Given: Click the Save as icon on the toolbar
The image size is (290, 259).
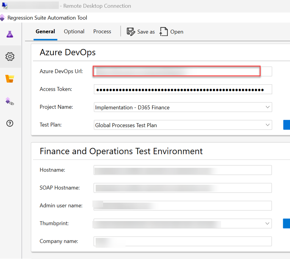Looking at the screenshot, I should point(131,31).
